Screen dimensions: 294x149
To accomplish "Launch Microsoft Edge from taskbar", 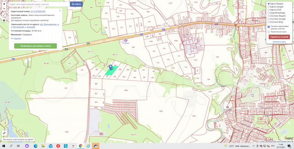I will pos(36,146).
